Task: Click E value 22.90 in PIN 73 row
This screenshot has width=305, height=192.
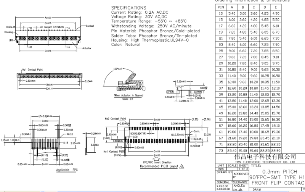Action: tap(276, 150)
